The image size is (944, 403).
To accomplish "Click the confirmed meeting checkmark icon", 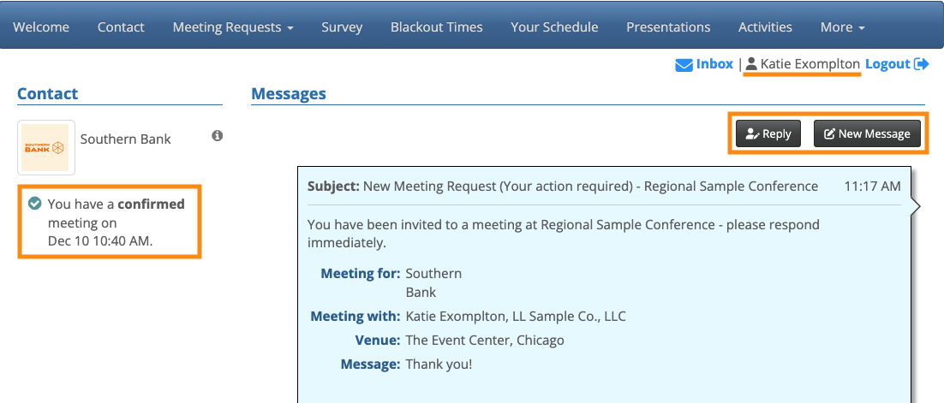I will pyautogui.click(x=35, y=204).
